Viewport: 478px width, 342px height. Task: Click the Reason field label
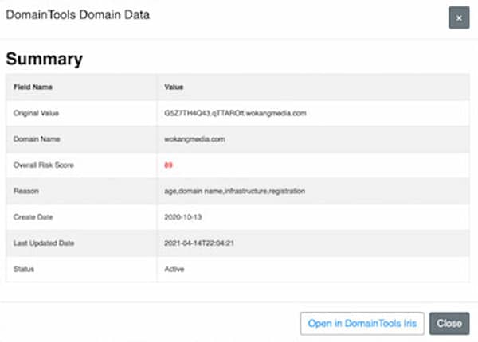26,191
